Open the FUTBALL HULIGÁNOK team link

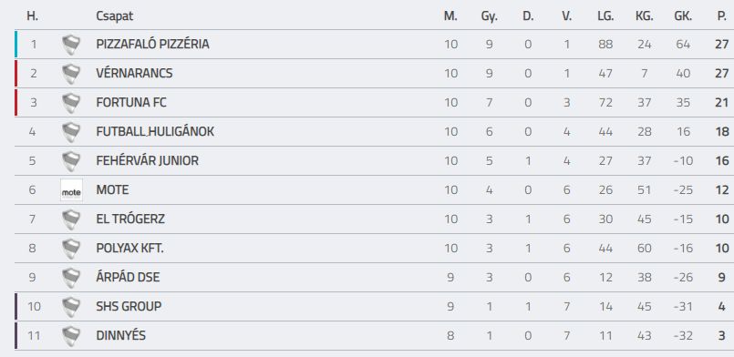155,132
